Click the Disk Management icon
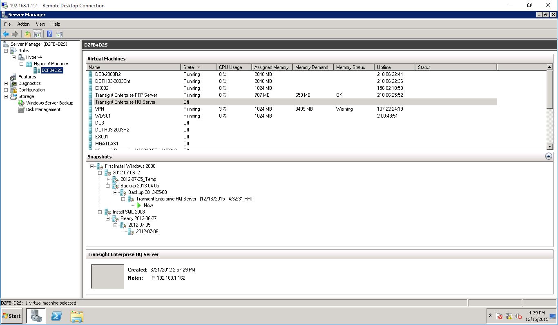Viewport: 558px width, 325px height. [x=21, y=109]
